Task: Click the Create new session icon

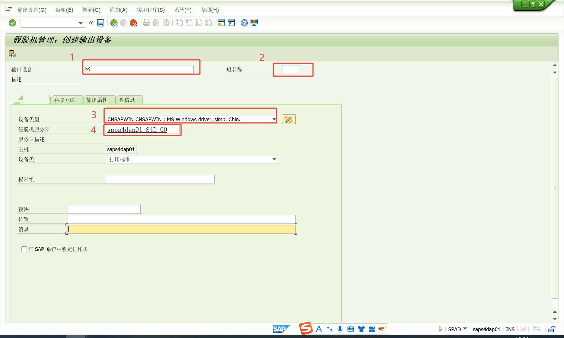Action: pos(221,23)
